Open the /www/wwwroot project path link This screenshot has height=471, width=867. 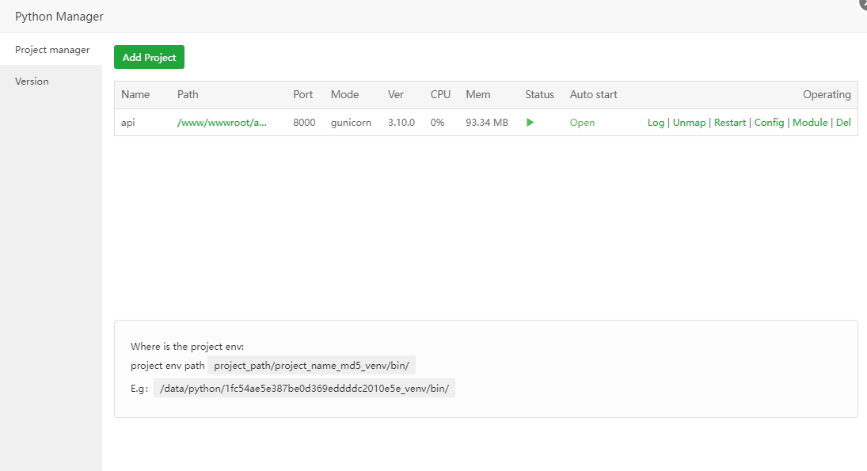tap(222, 123)
